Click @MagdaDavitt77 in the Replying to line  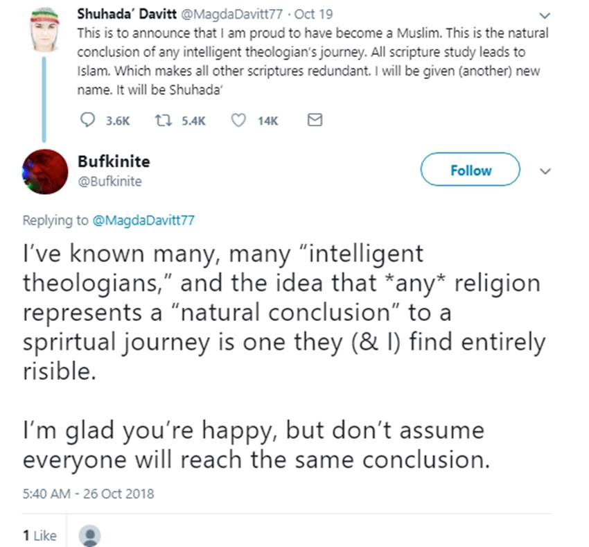143,220
